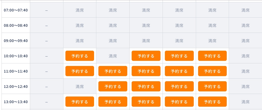Select the 09:00~09:40 time label cell
262x110 pixels.
(x=16, y=40)
